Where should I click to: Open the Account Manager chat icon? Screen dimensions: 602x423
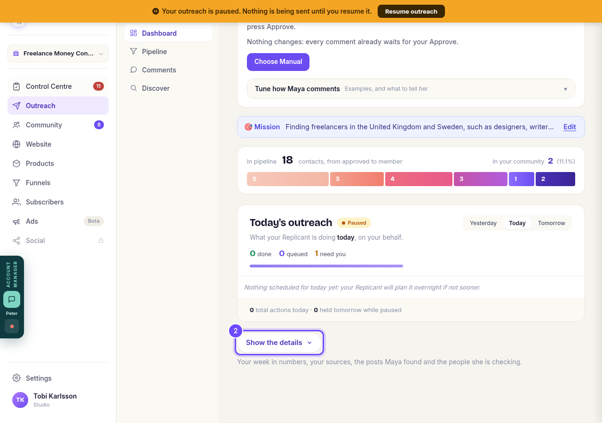(12, 299)
